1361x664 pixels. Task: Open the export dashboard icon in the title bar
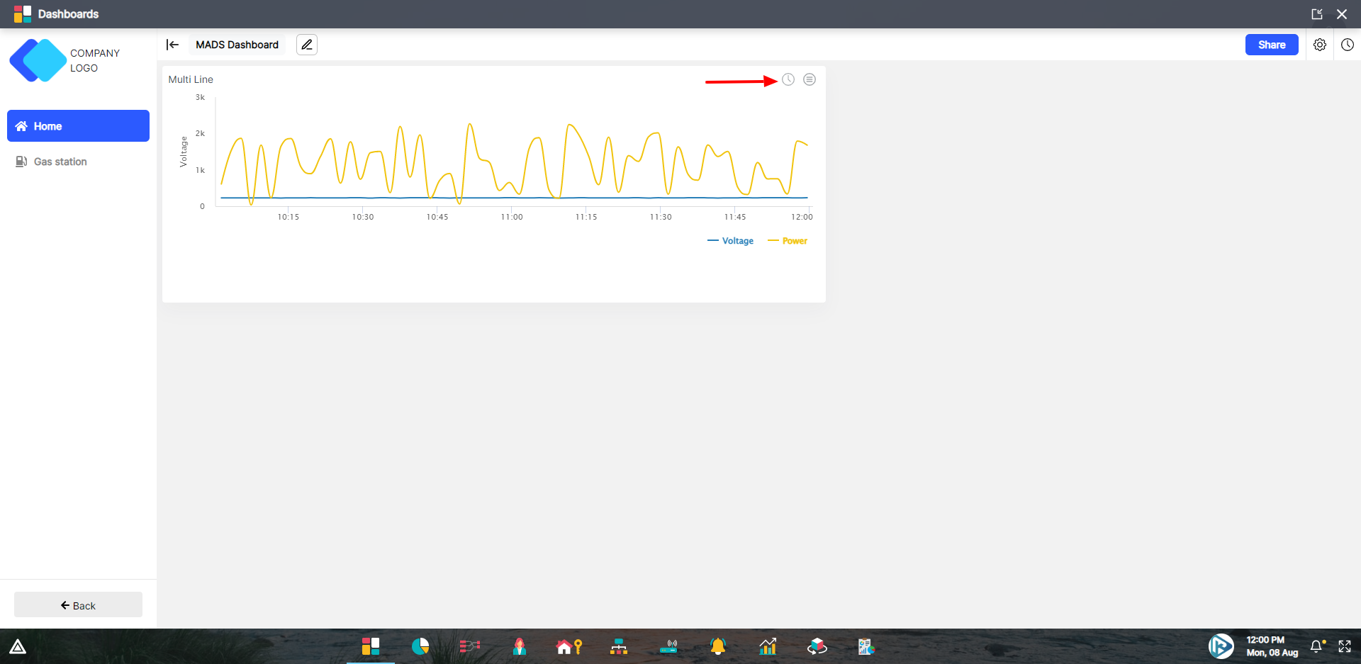pos(1317,13)
